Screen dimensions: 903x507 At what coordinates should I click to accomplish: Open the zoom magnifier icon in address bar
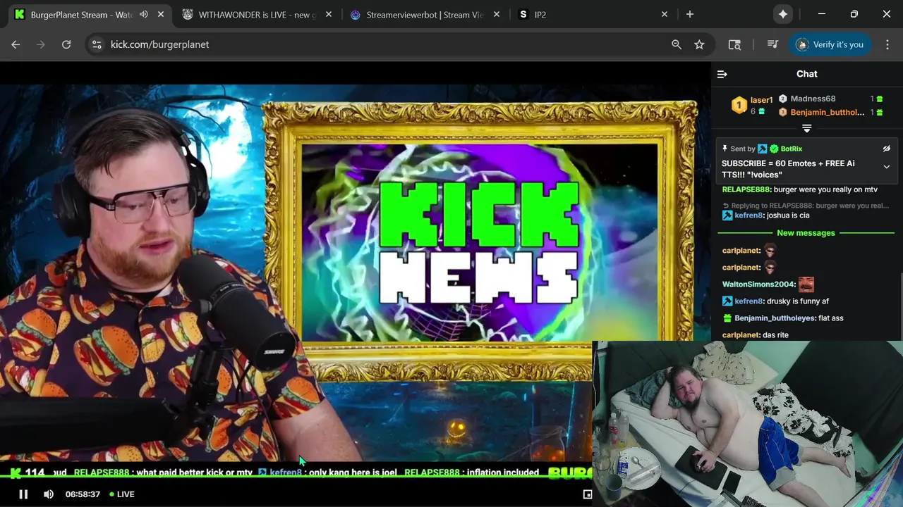point(677,44)
